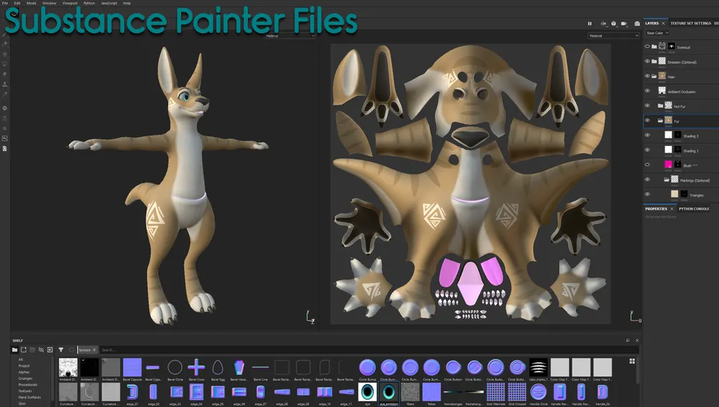
Task: Open the JavaScript menu
Action: [109, 3]
